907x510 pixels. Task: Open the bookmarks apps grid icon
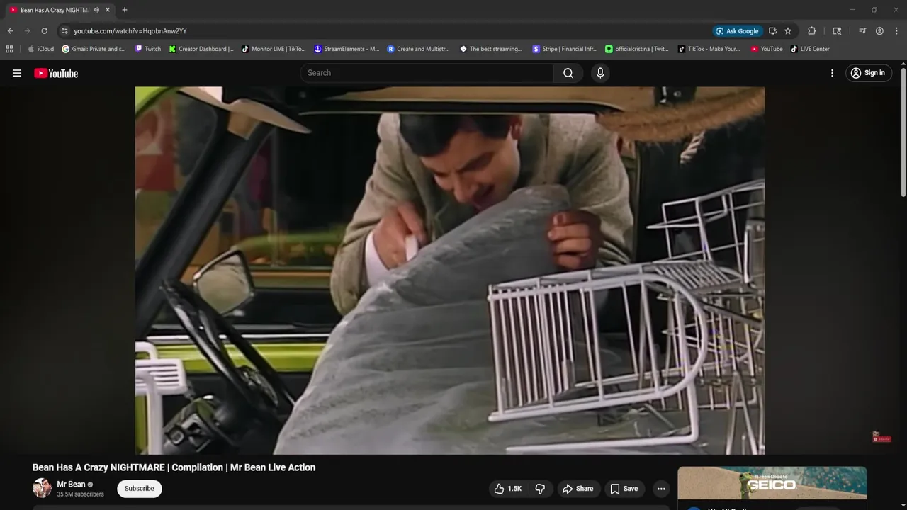tap(9, 49)
